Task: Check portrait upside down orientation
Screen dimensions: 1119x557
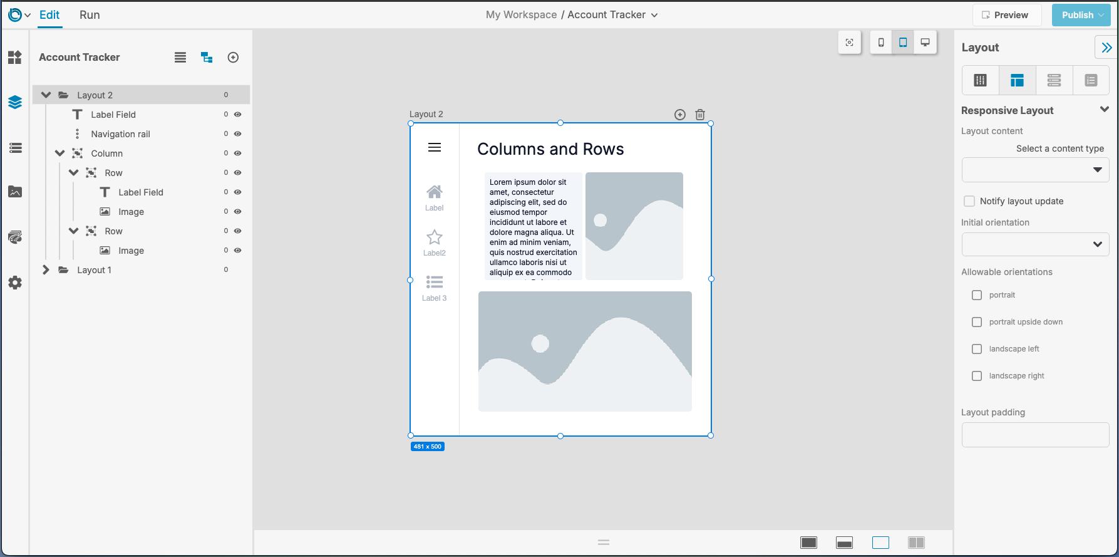Action: [977, 322]
